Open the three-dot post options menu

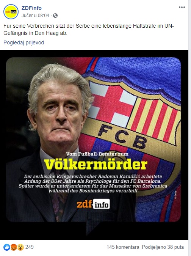(x=182, y=7)
